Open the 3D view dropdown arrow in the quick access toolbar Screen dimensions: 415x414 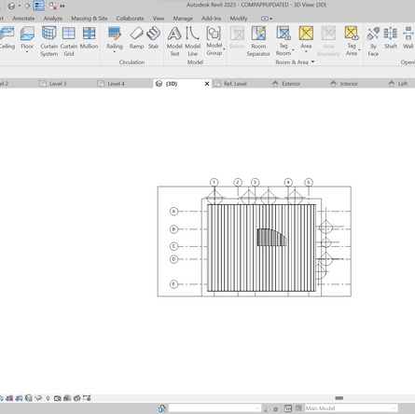(20, 6)
